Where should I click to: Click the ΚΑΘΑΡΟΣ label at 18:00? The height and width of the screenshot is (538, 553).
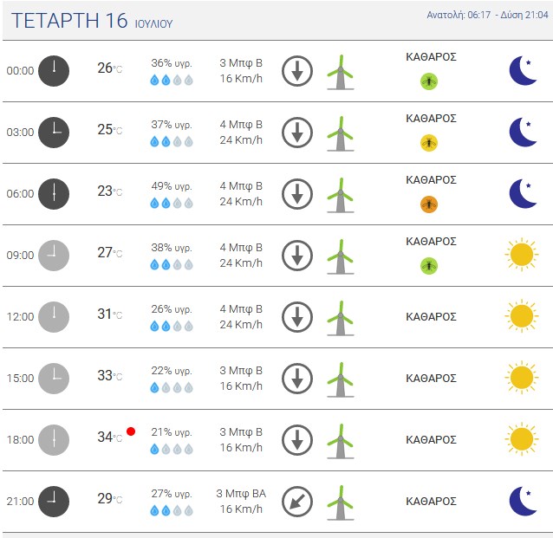pos(431,439)
